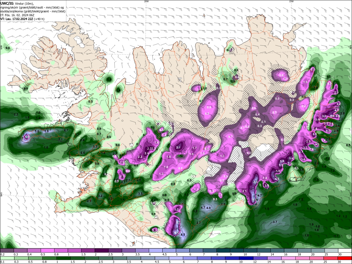Image resolution: width=352 pixels, height=264 pixels.
Task: Click the white above-30 snow swatch
Action: (345, 251)
